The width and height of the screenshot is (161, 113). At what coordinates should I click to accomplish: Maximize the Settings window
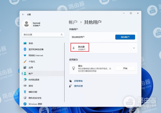(x=131, y=13)
